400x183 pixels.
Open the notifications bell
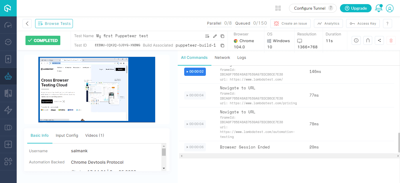pyautogui.click(x=379, y=8)
